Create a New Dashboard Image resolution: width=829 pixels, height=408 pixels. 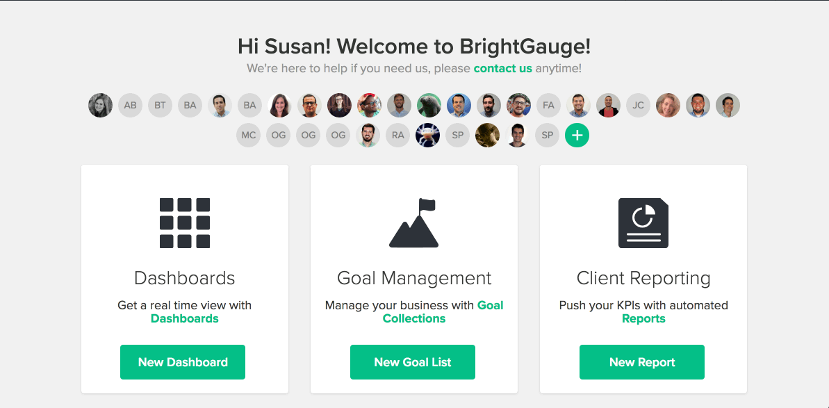click(x=183, y=362)
